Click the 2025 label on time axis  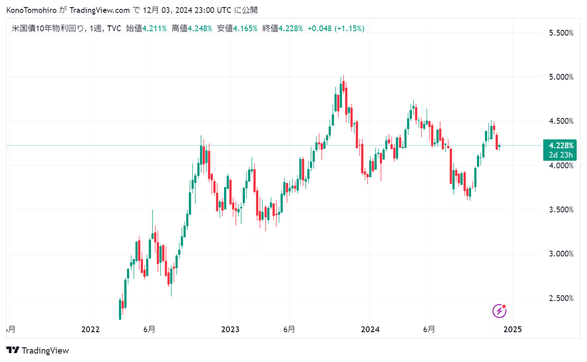tap(512, 329)
